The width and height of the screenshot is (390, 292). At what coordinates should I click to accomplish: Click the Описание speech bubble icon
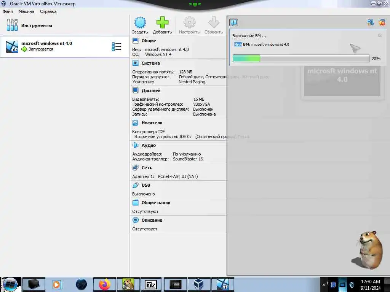pyautogui.click(x=135, y=220)
